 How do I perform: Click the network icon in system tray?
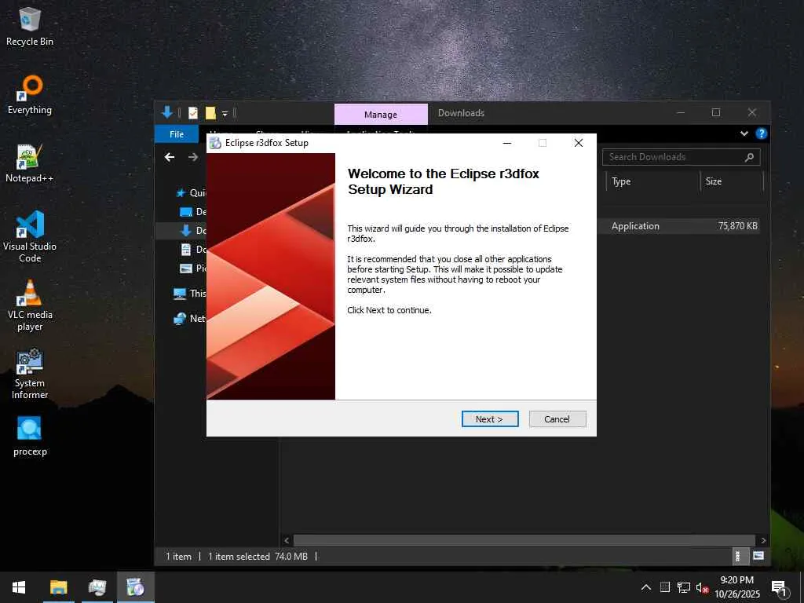[684, 587]
